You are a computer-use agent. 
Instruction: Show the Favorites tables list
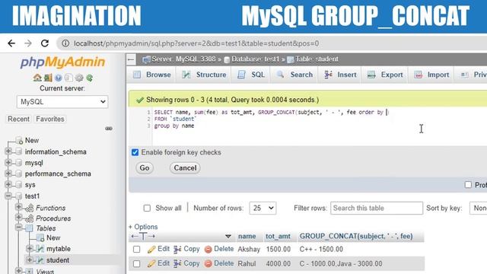(x=50, y=119)
